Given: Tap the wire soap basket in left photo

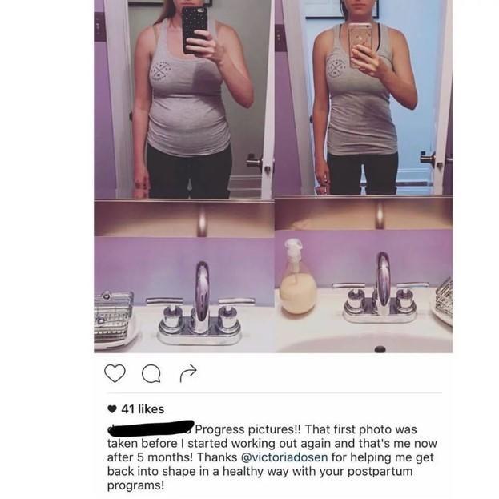Looking at the screenshot, I should pyautogui.click(x=113, y=316).
